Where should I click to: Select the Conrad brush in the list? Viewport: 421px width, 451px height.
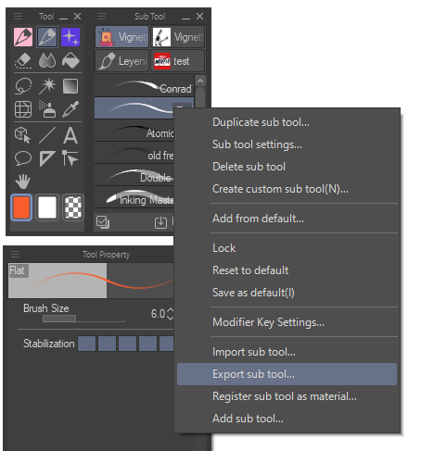click(144, 87)
